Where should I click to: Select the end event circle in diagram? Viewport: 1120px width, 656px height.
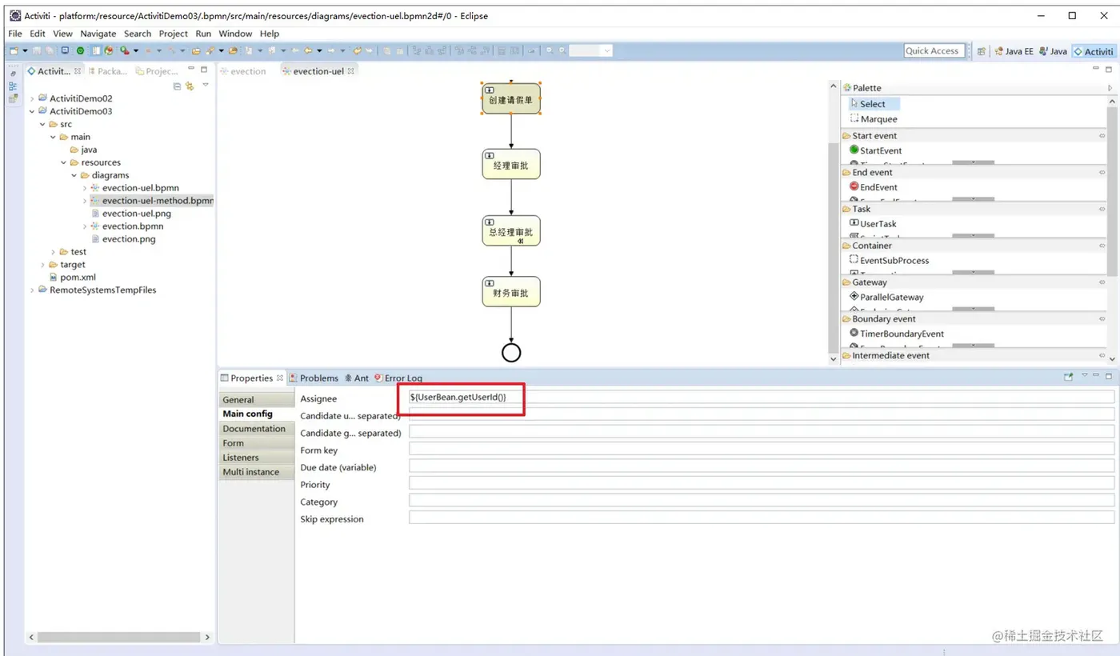[x=511, y=353]
